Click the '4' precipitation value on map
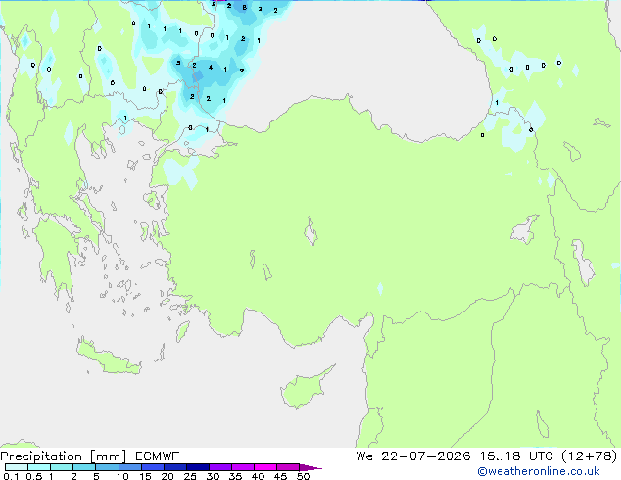Image resolution: width=621 pixels, height=480 pixels. pos(211,68)
